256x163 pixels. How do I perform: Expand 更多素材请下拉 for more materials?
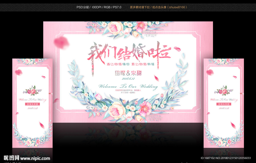140,7
